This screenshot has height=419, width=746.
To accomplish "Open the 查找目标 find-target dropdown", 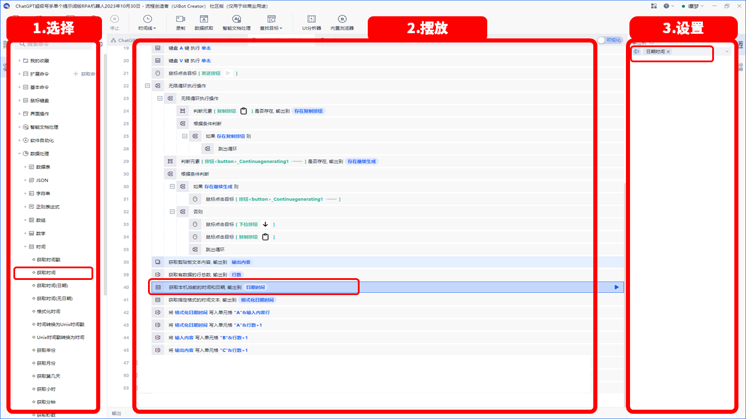I will coord(271,23).
